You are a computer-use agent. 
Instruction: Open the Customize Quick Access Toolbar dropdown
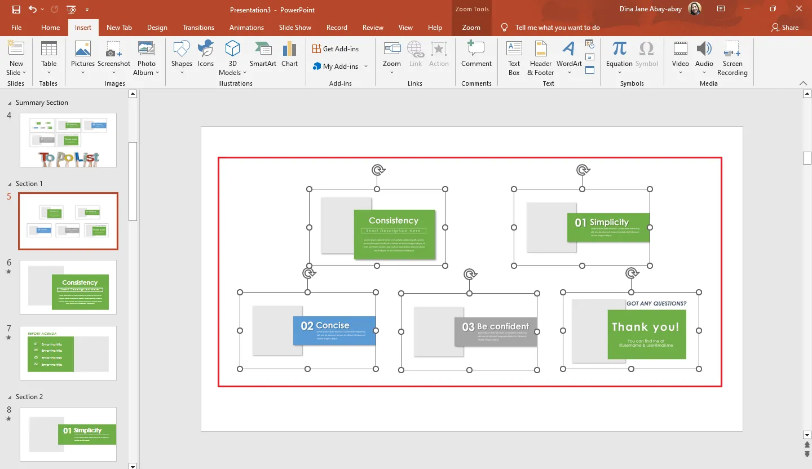87,10
